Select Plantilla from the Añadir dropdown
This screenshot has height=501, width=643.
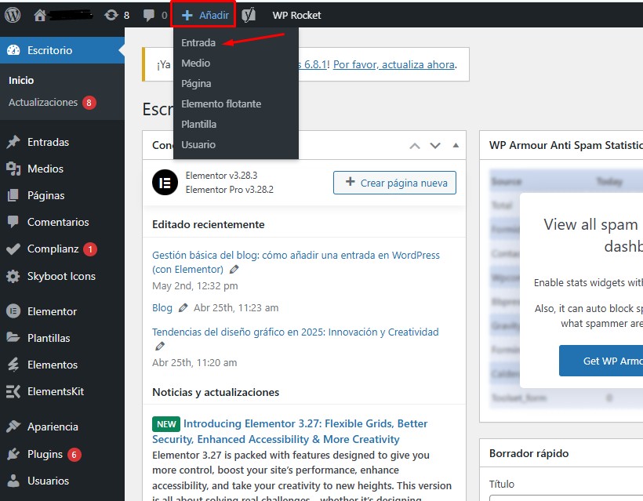[x=198, y=124]
